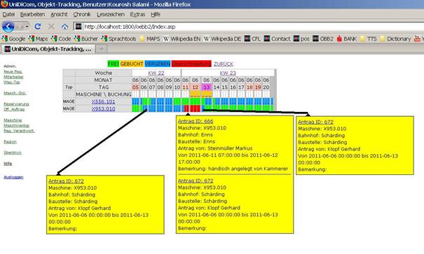Image resolution: width=424 pixels, height=254 pixels.
Task: Go to the home page icon
Action: [x=64, y=27]
